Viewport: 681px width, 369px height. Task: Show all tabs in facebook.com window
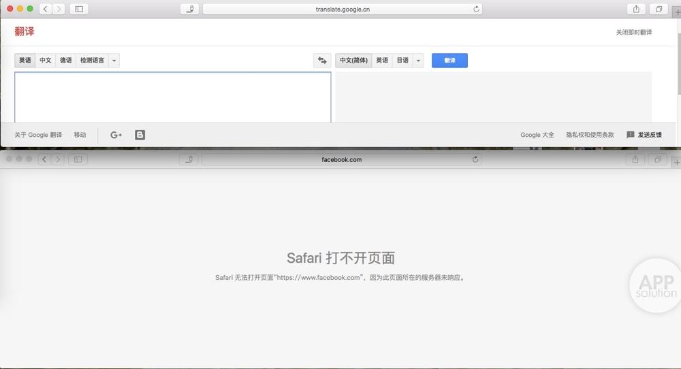point(658,159)
